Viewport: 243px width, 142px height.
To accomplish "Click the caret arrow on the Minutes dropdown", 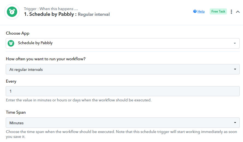I will point(235,123).
